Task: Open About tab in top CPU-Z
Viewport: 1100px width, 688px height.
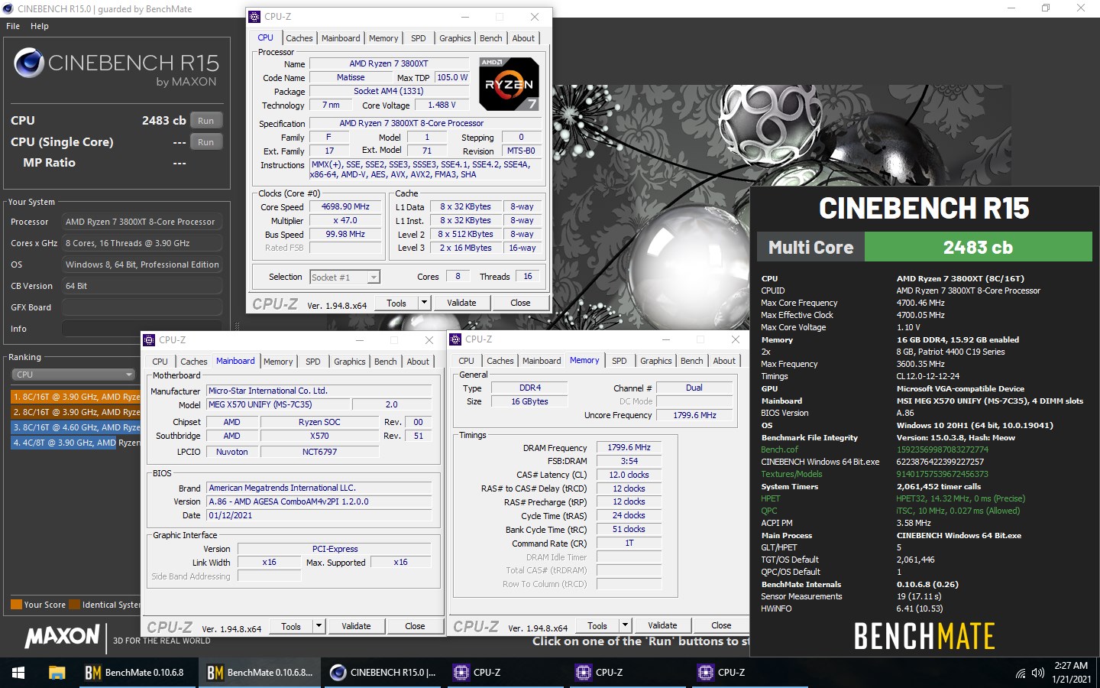Action: click(523, 38)
